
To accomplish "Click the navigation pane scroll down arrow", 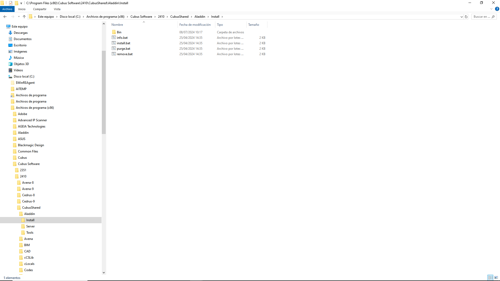I will 104,273.
